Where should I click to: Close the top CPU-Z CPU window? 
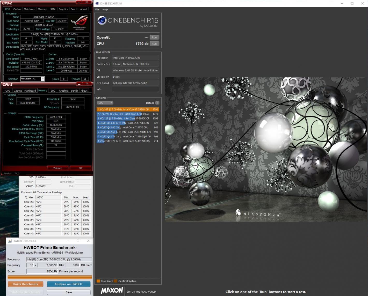87,2
